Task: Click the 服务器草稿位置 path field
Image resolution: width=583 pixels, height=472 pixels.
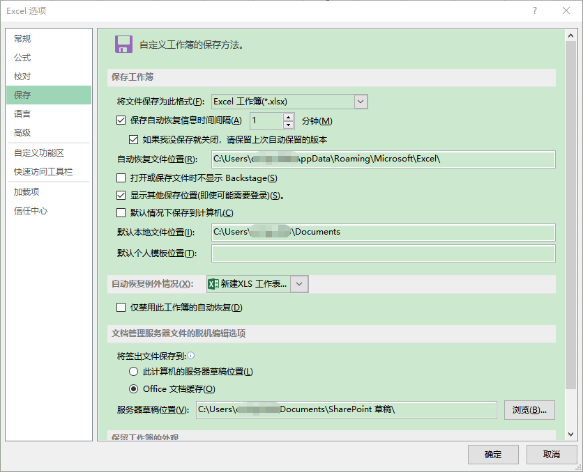Action: coord(347,409)
